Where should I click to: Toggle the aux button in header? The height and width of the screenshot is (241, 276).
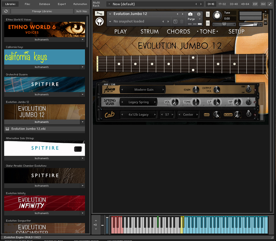(x=263, y=4)
